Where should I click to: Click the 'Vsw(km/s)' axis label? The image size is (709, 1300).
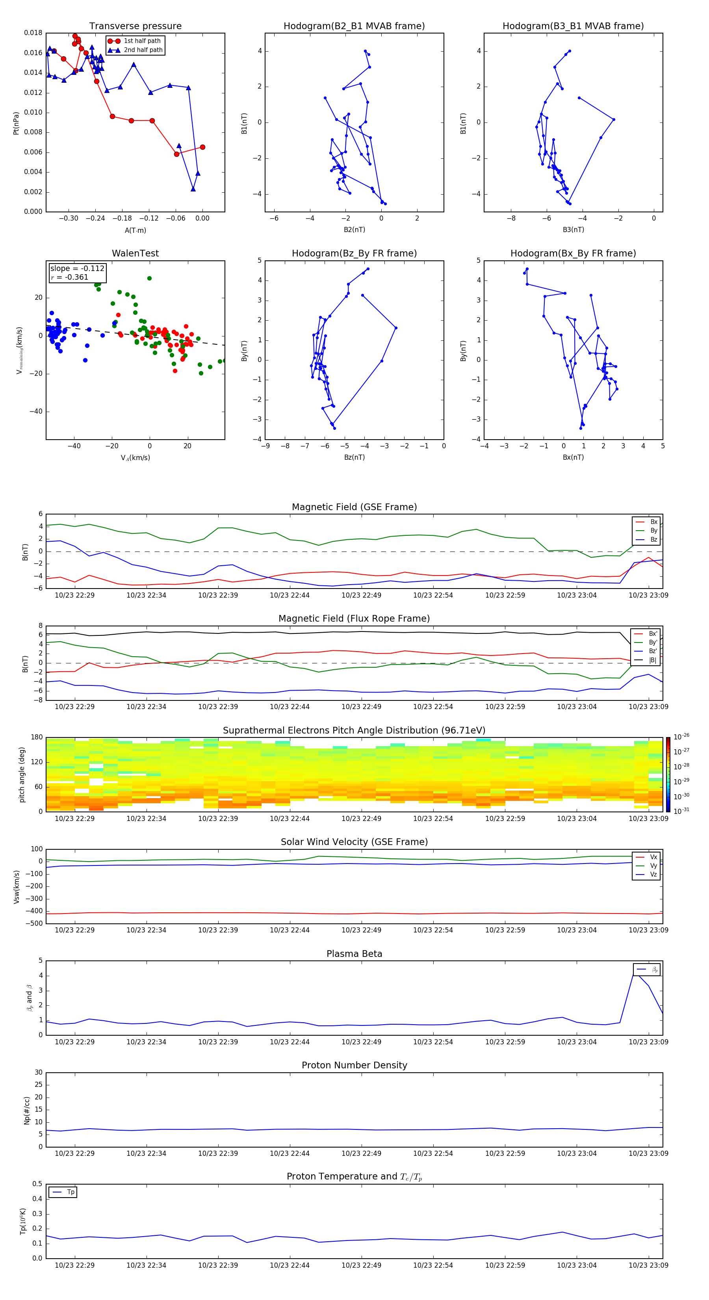(x=16, y=887)
